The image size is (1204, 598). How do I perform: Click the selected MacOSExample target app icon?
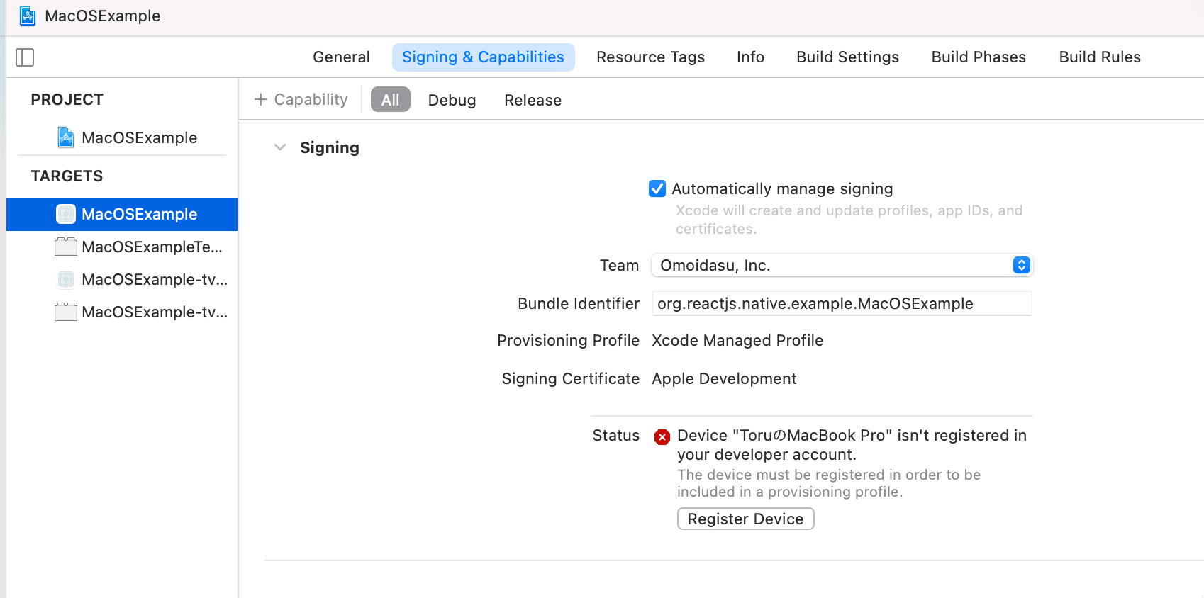coord(66,214)
